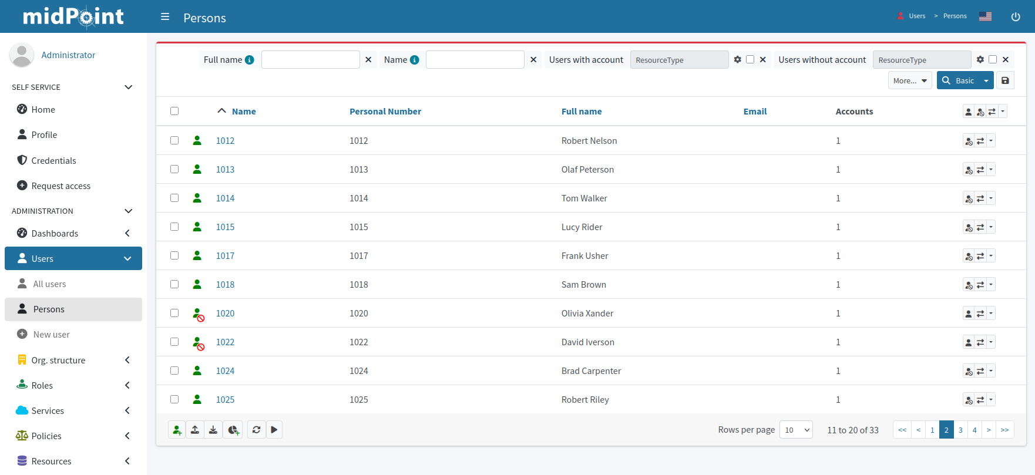
Task: Select Request access in Self Service menu
Action: (61, 186)
